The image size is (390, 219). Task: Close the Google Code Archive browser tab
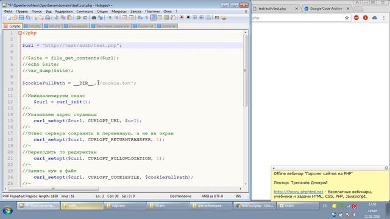(348, 9)
